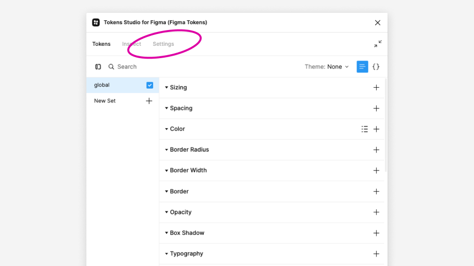Click the Tokens Studio plugin logo icon
The image size is (474, 266).
coord(96,22)
